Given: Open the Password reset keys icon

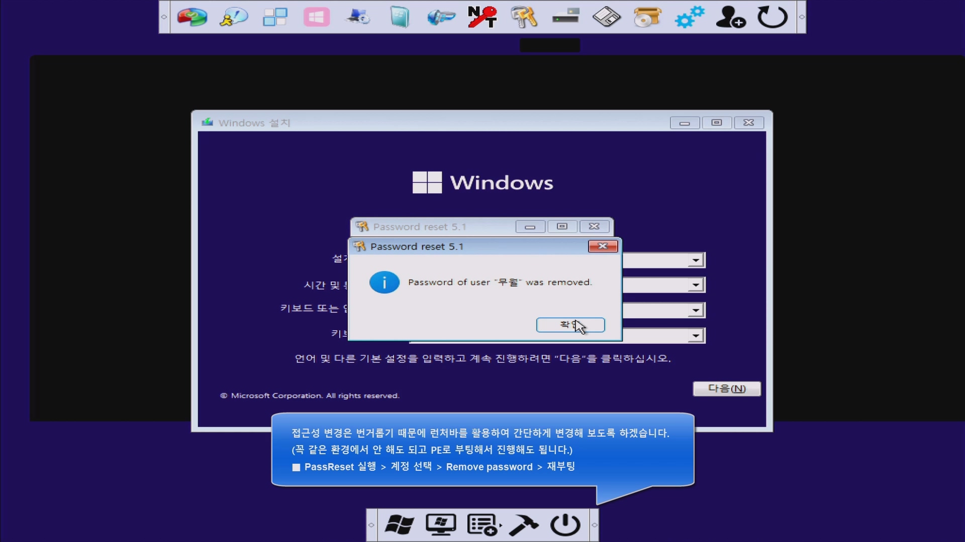Looking at the screenshot, I should (x=524, y=17).
